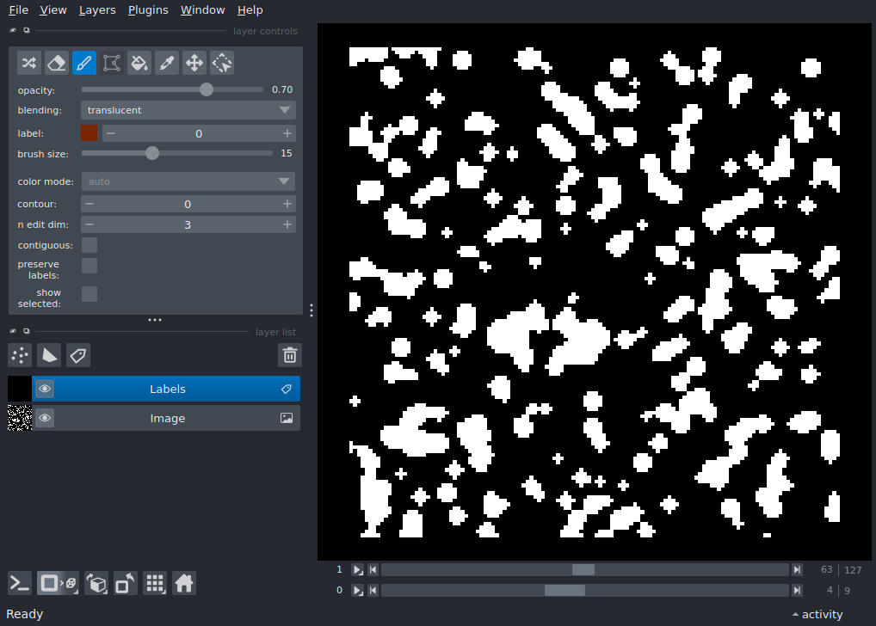Click the shuffle colors icon
The height and width of the screenshot is (626, 876).
point(29,62)
